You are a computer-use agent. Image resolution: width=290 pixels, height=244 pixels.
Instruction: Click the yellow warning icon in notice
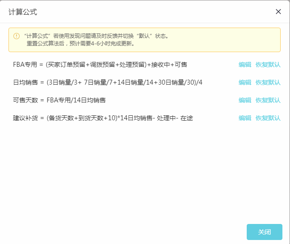click(17, 36)
